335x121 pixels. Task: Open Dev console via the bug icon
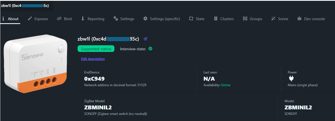pyautogui.click(x=299, y=19)
